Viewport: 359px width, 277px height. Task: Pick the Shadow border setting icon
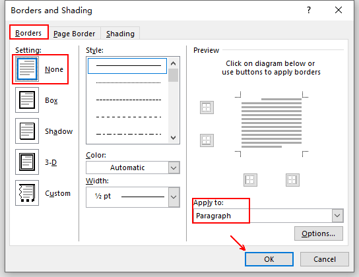click(x=27, y=131)
